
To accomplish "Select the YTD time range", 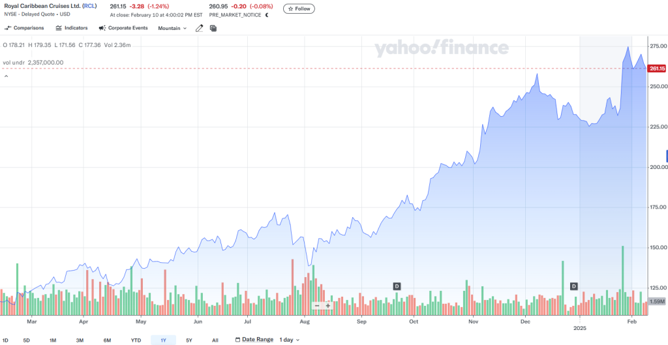I will point(136,340).
